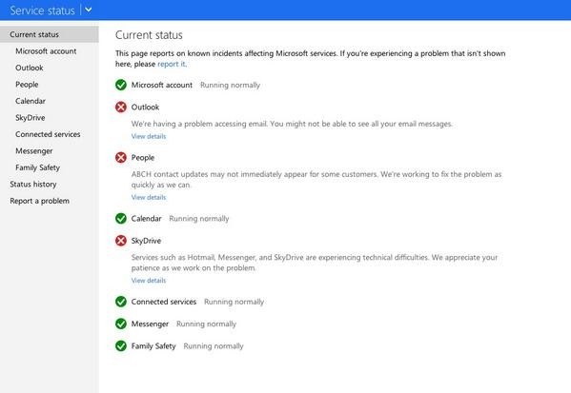This screenshot has width=571, height=393.
Task: Choose Family Safety in the sidebar
Action: [x=37, y=167]
